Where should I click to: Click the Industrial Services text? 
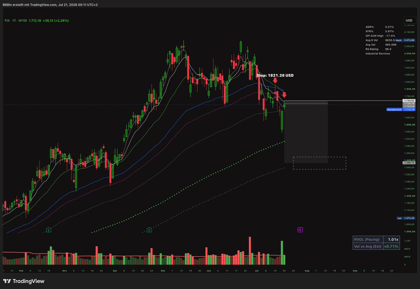(x=378, y=54)
